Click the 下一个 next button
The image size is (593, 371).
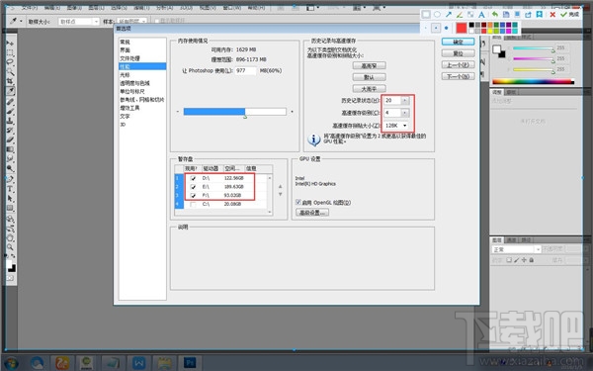458,76
